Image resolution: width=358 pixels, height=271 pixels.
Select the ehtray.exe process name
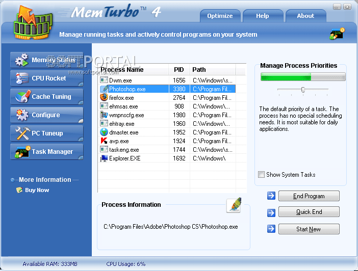pos(122,124)
